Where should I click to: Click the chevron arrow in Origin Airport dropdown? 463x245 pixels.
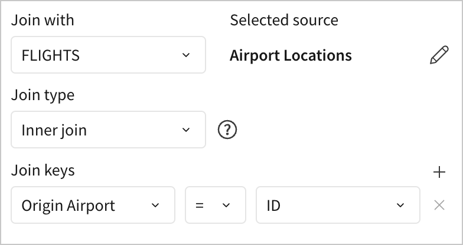pos(155,206)
